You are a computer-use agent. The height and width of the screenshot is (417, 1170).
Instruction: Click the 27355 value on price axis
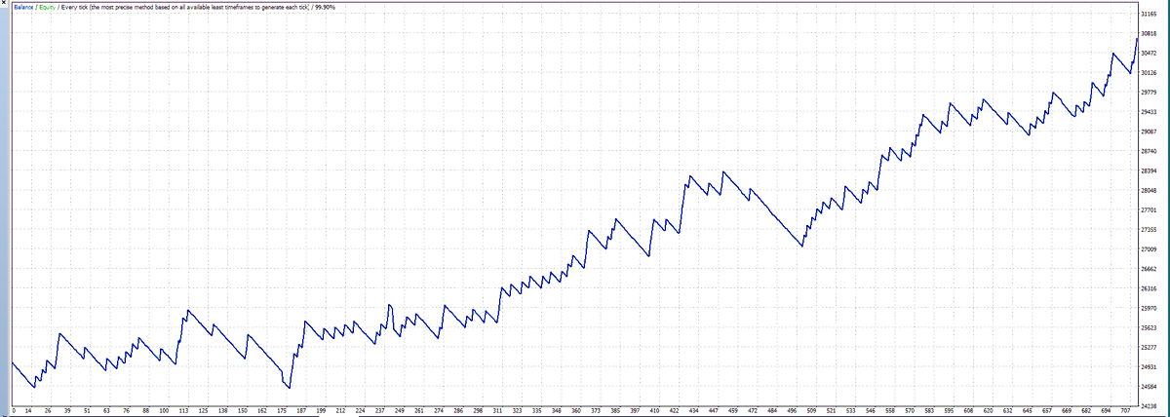1147,230
